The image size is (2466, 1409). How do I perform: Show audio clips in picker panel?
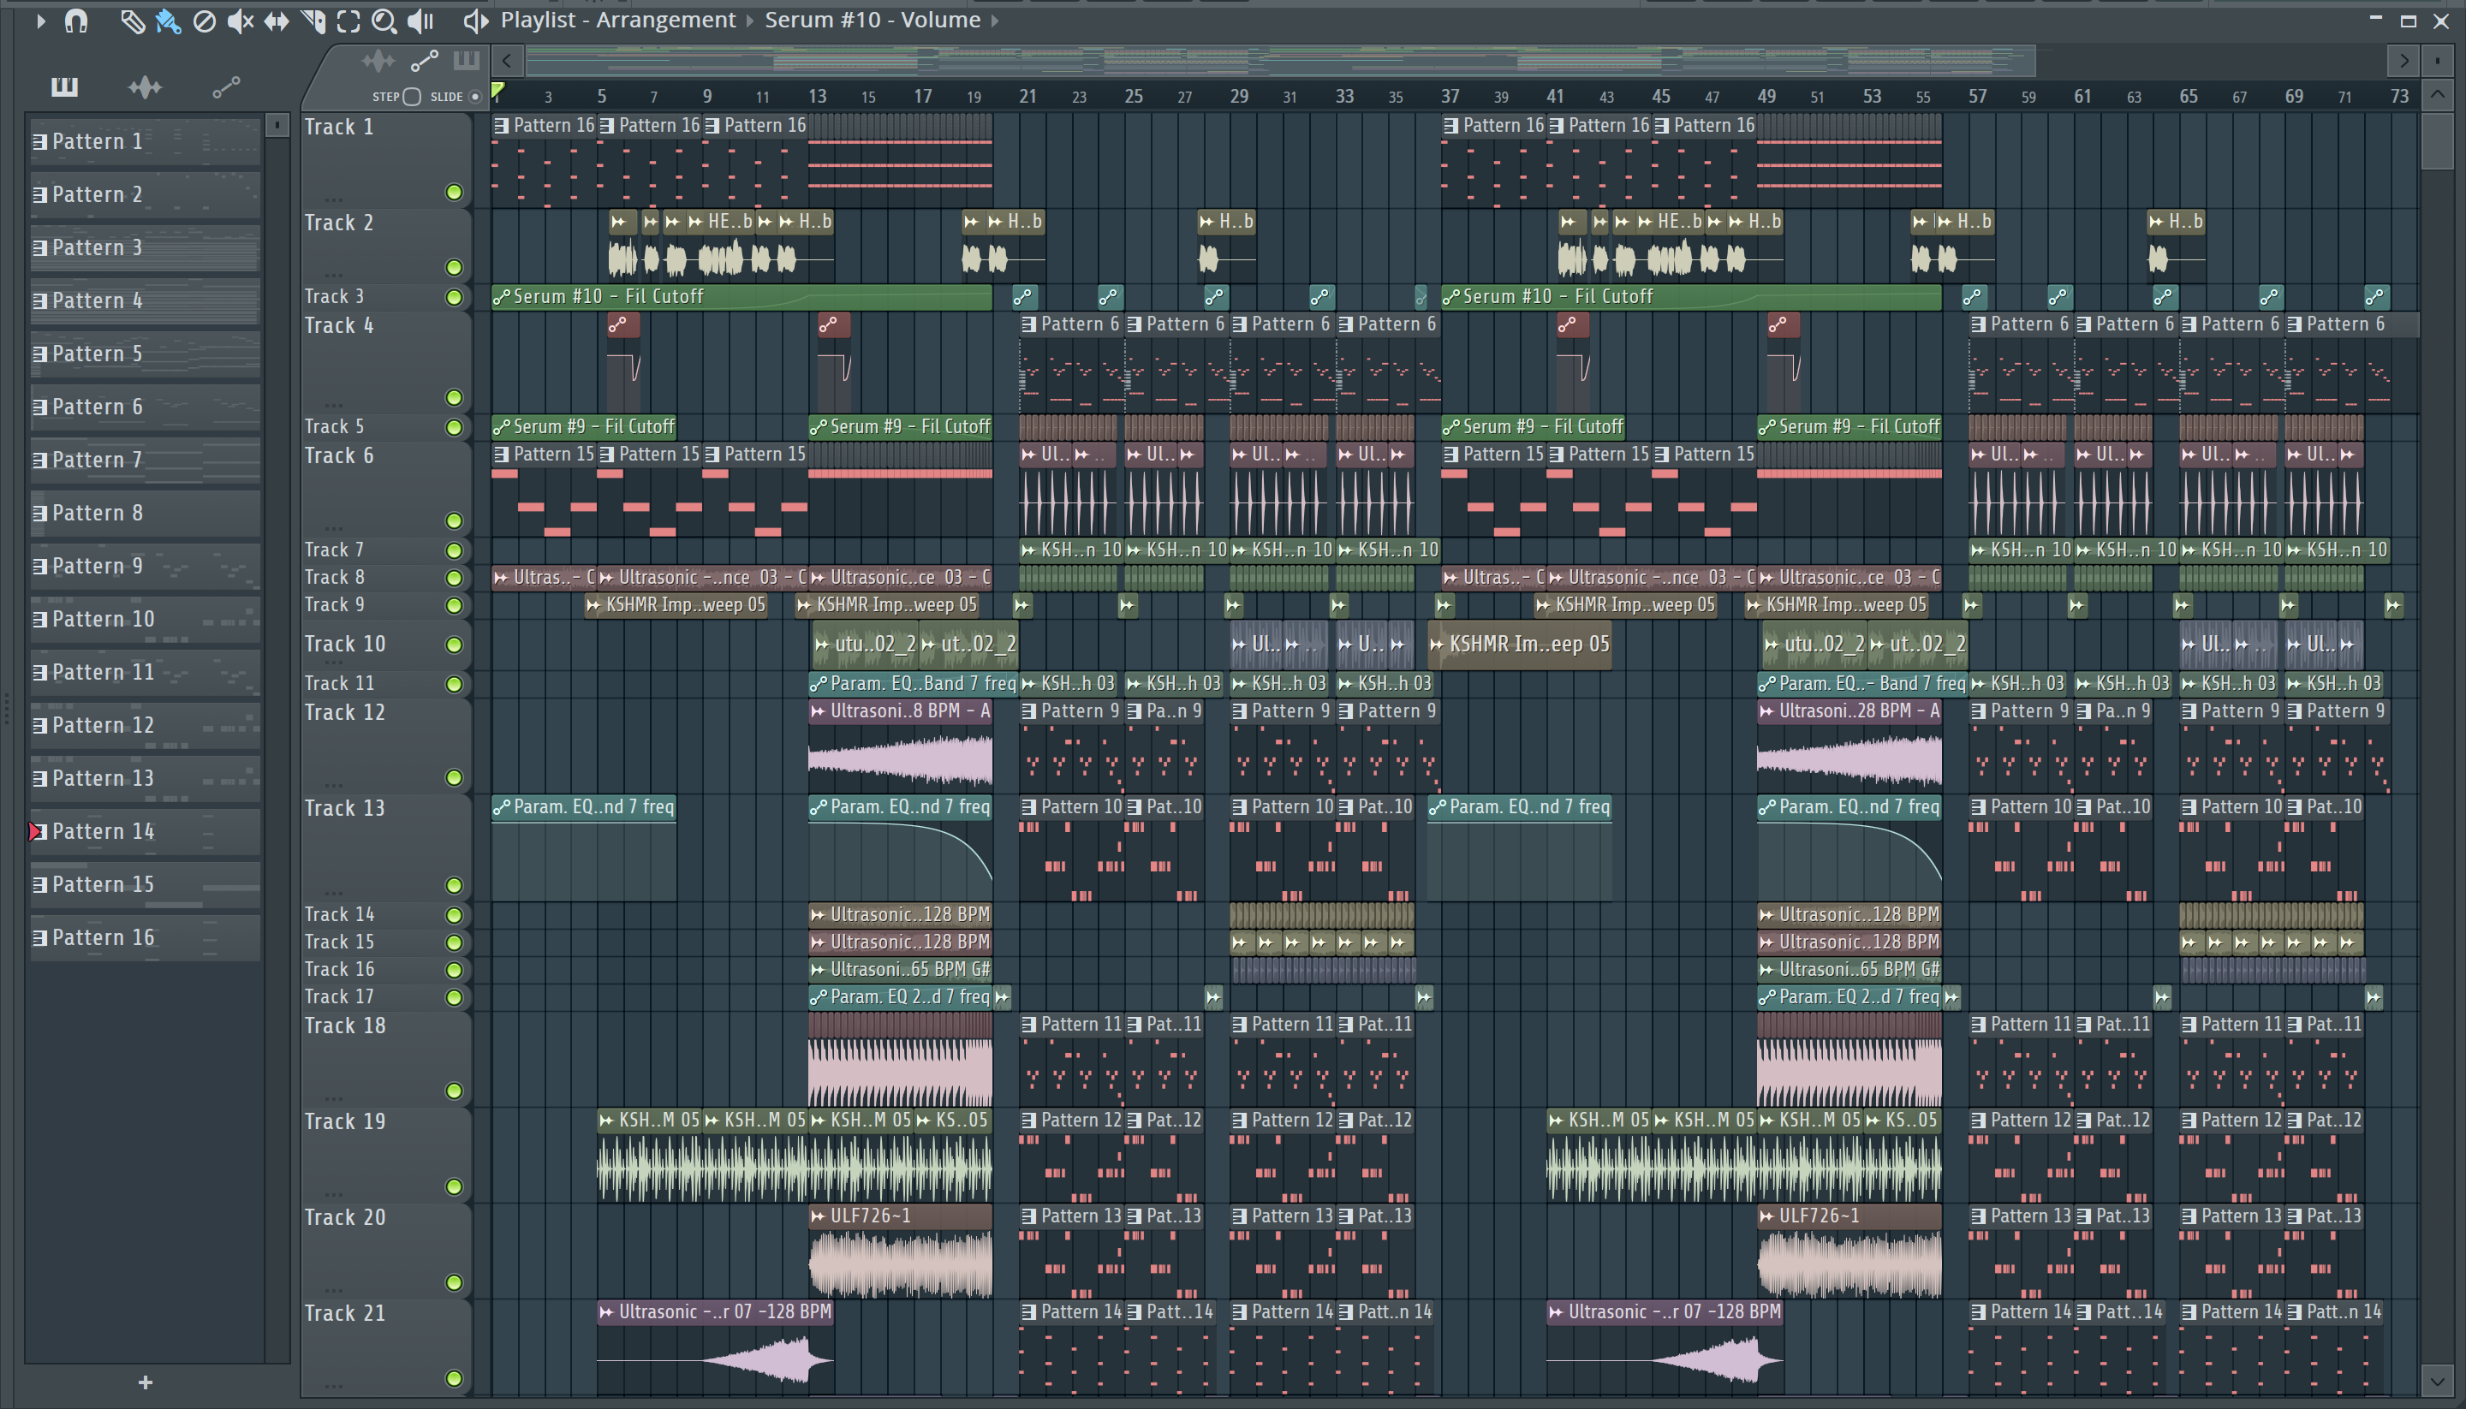coord(146,87)
